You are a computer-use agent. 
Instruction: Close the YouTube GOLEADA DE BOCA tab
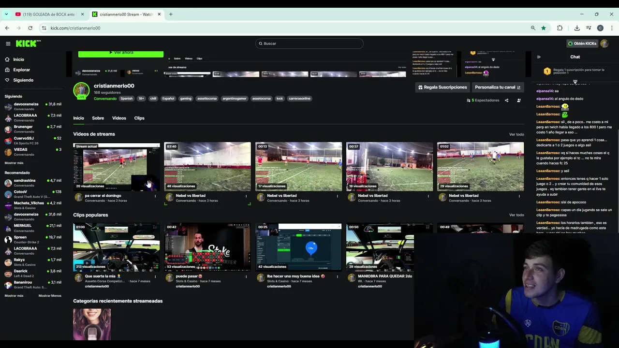point(82,14)
